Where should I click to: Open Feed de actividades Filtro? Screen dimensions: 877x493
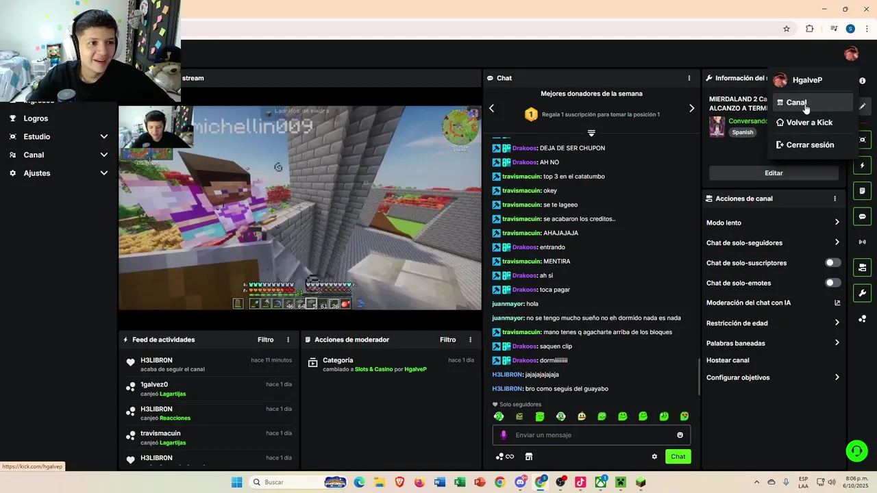[265, 340]
